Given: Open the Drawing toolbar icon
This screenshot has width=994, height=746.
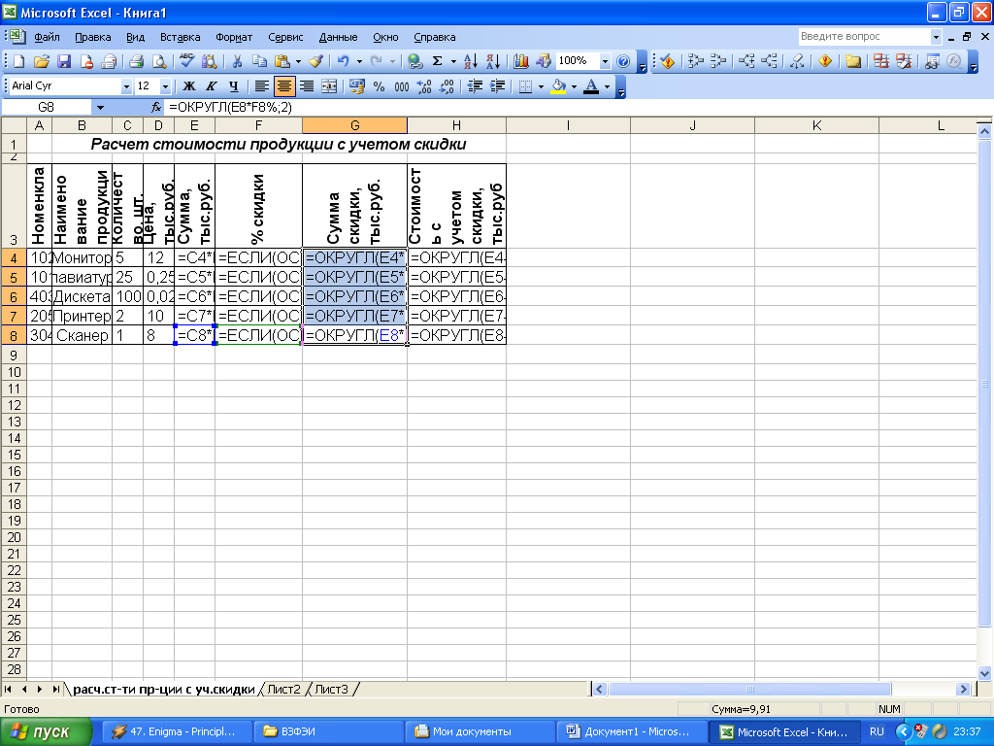Looking at the screenshot, I should [x=544, y=61].
